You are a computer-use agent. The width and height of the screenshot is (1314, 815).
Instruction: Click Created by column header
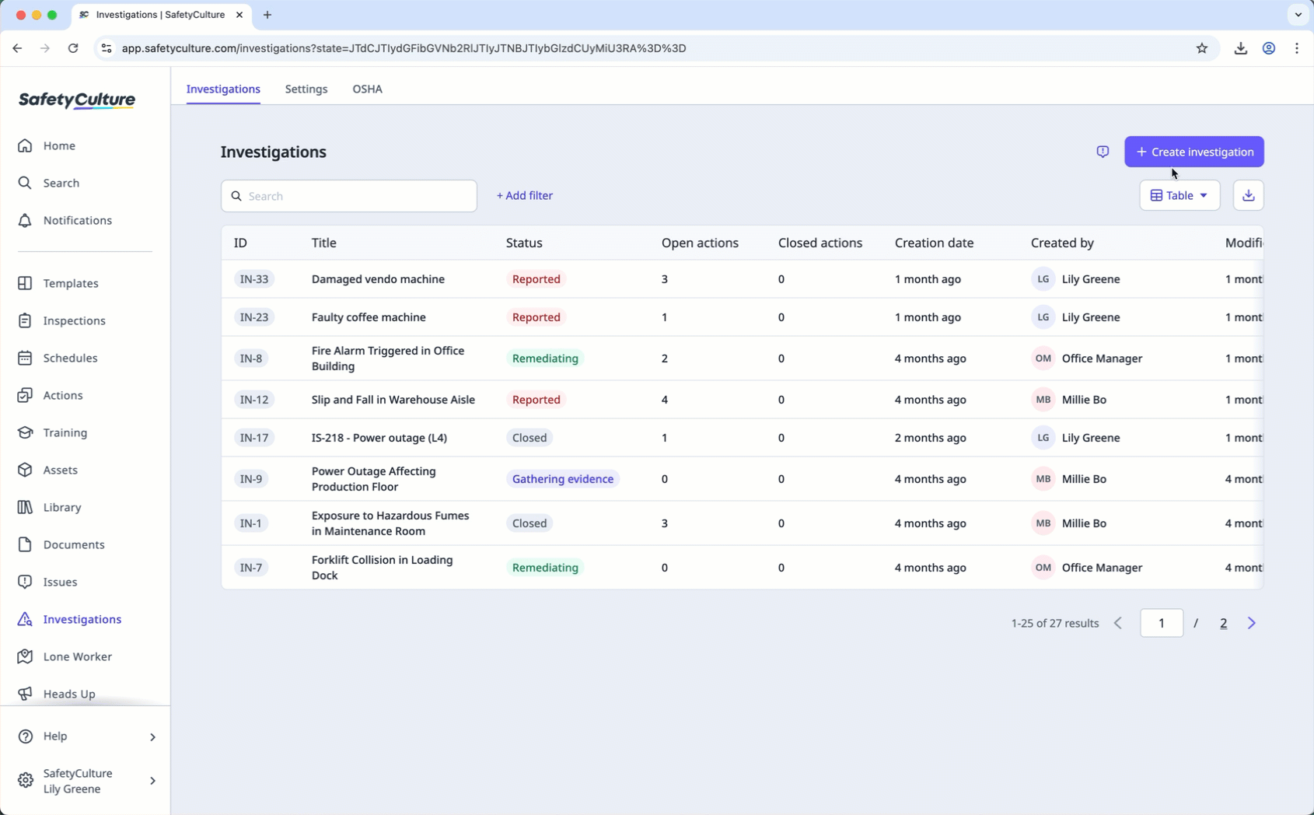click(1062, 243)
